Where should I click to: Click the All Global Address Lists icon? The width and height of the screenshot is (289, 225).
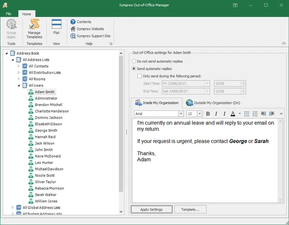click(19, 208)
